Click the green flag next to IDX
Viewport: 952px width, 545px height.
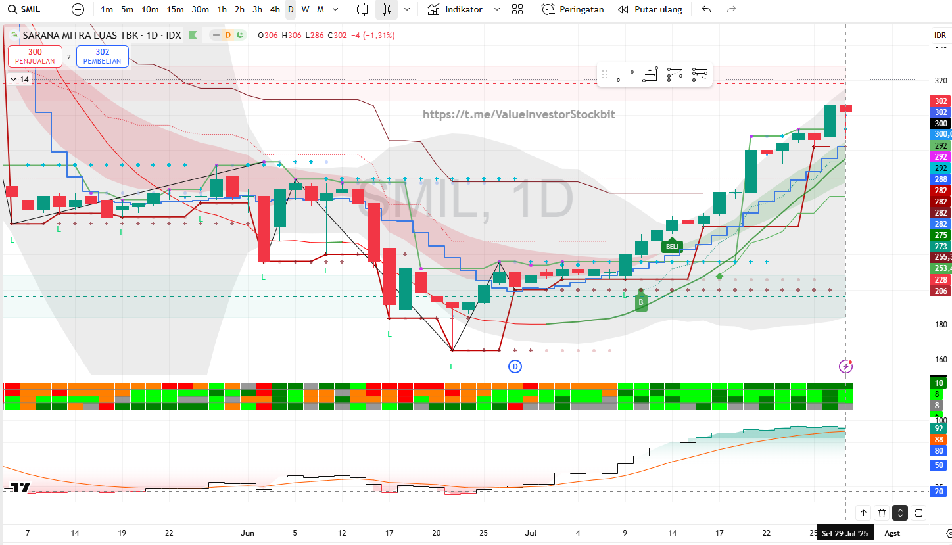click(193, 35)
